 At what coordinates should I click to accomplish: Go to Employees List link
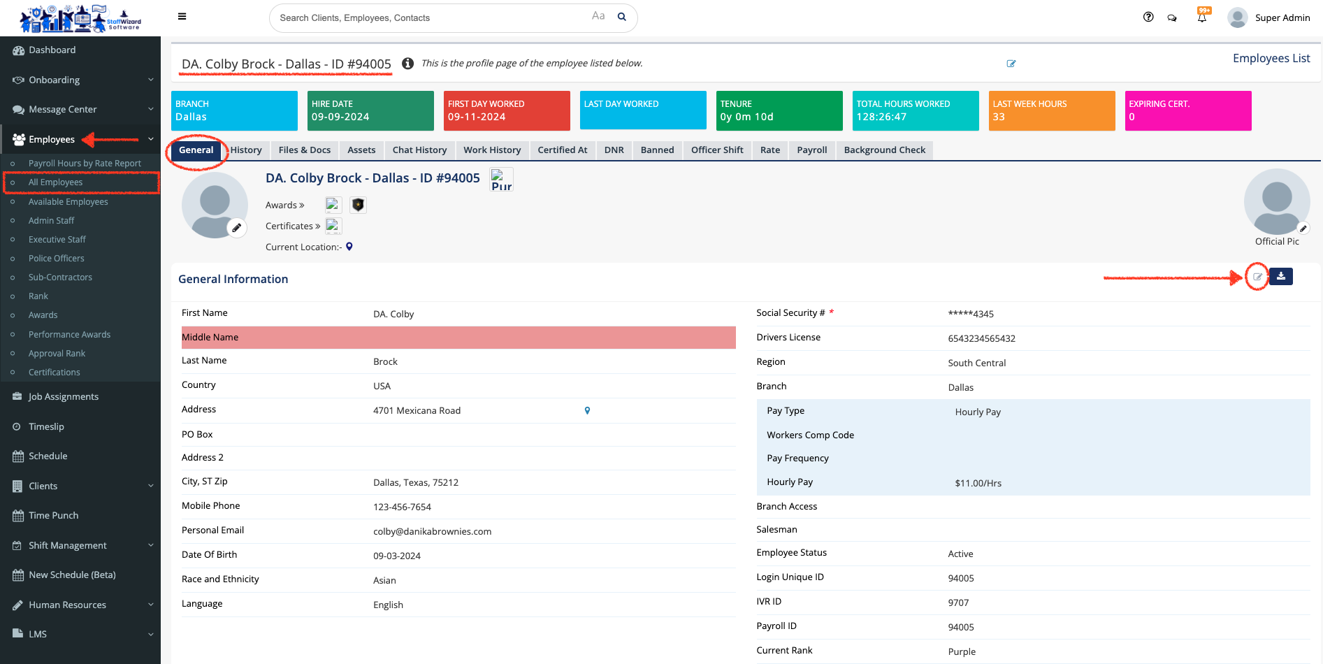[x=1271, y=59]
